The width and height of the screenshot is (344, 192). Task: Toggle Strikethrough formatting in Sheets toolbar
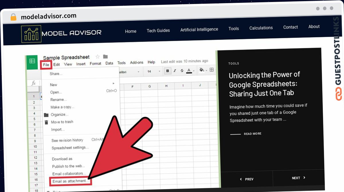pyautogui.click(x=182, y=70)
